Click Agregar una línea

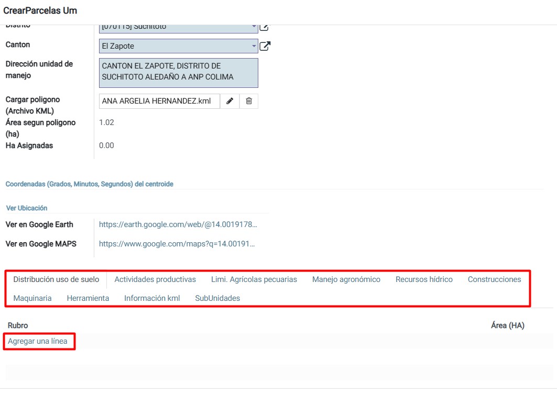38,341
